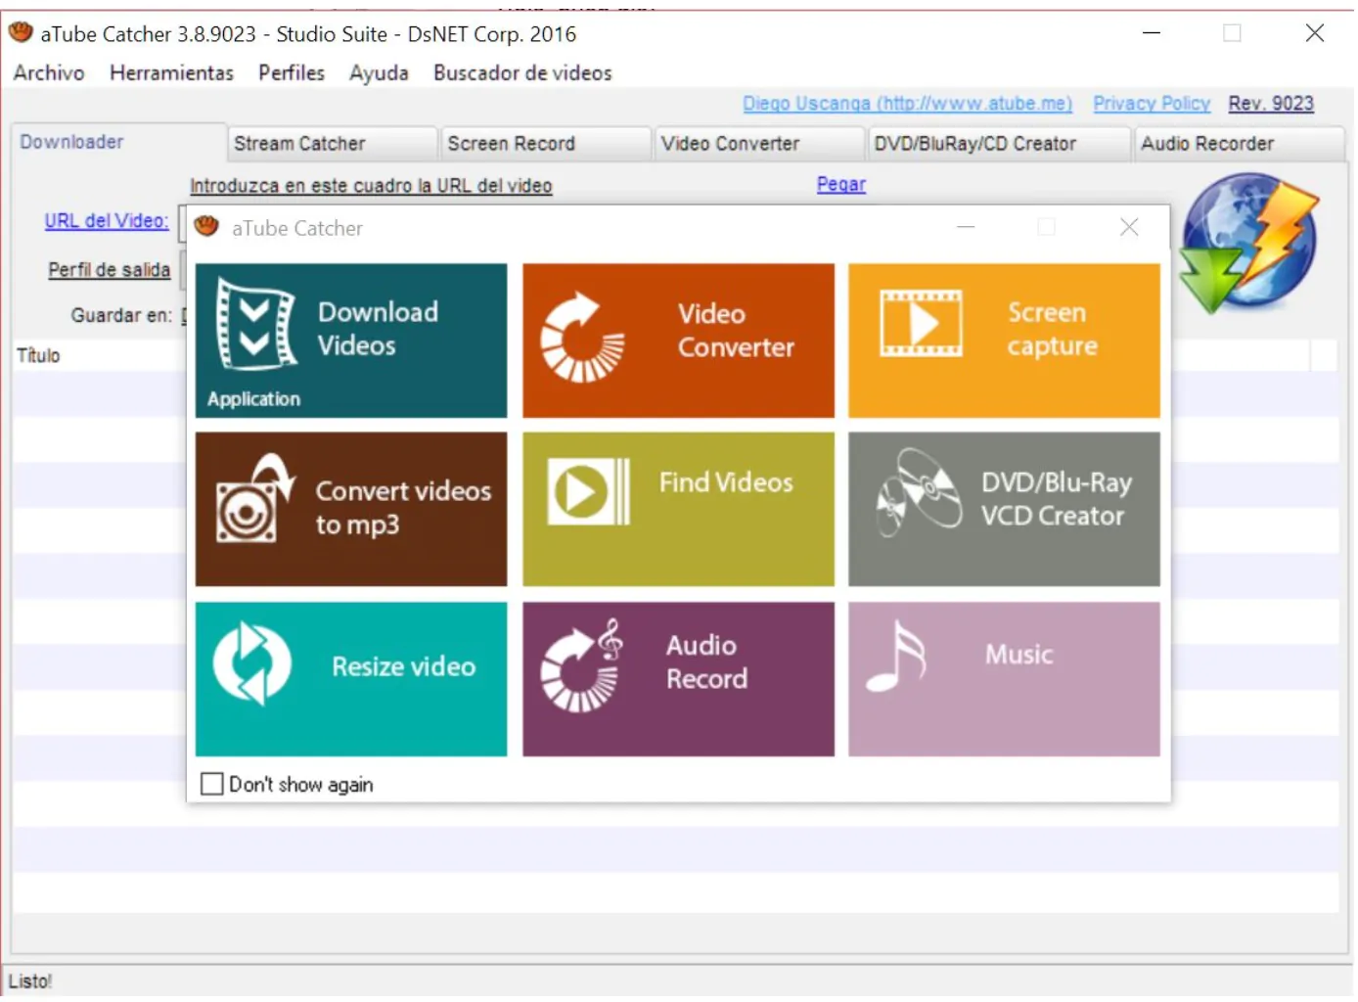This screenshot has width=1358, height=1002.
Task: Visit the Diego Uscanga website link
Action: click(x=908, y=103)
